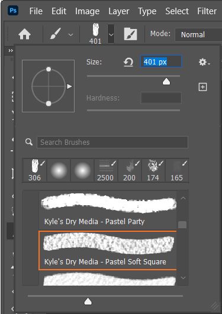Screen dimensions: 222x314
Task: Open the Filter menu
Action: tap(207, 11)
